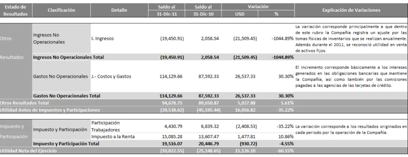408x157 pixels.
Task: Select the 'Variación' merged header cell
Action: [x=257, y=6]
